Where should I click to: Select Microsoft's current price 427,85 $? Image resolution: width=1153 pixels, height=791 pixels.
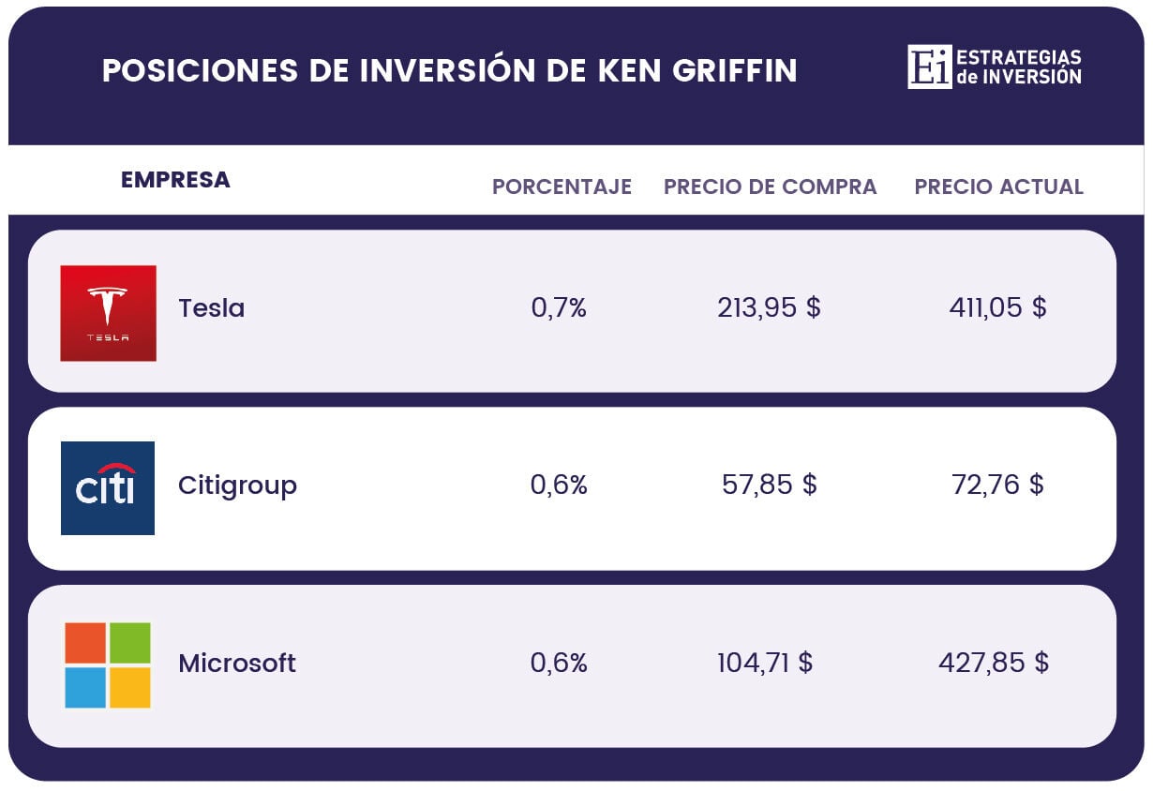click(994, 663)
